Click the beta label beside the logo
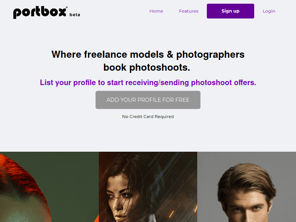 tap(74, 15)
